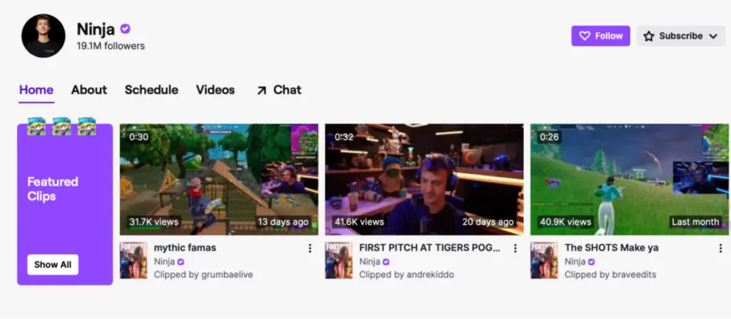Screen dimensions: 731x319
Task: Click the 0:30 duration badge
Action: click(138, 136)
